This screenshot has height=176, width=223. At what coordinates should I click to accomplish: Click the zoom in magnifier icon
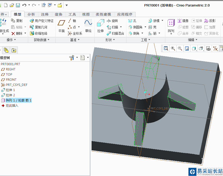(x=173, y=48)
